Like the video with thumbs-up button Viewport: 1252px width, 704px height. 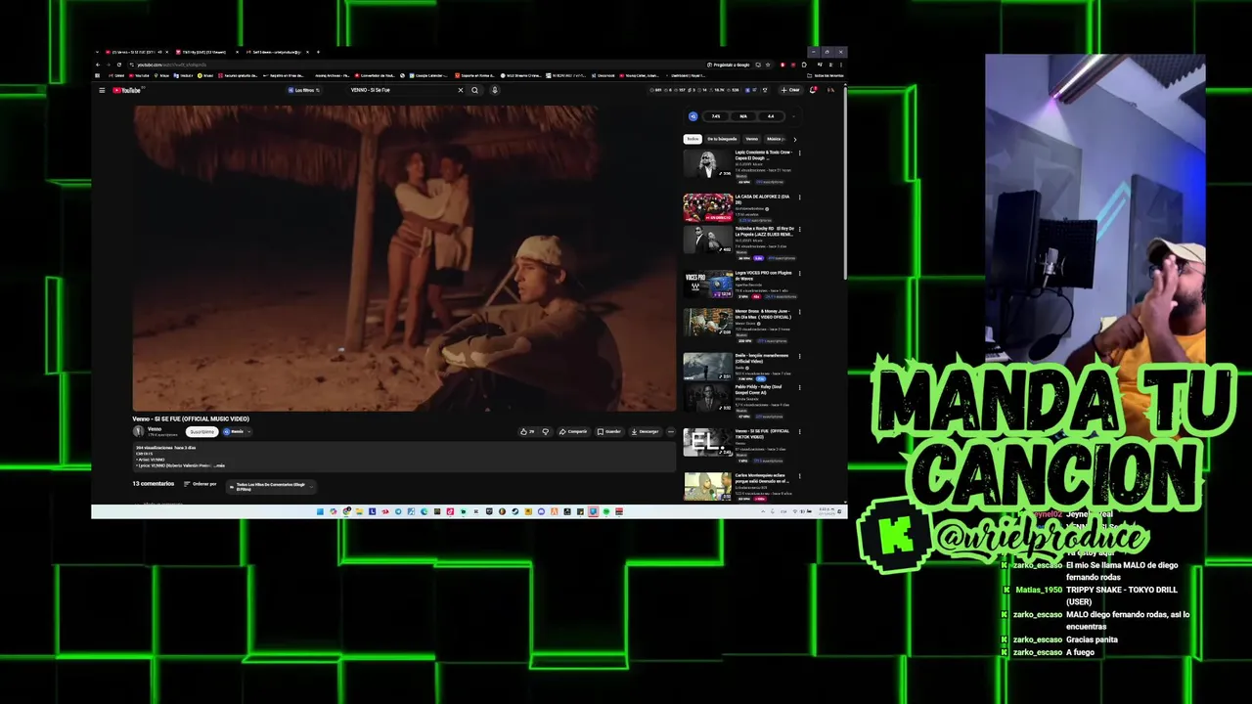(x=528, y=431)
